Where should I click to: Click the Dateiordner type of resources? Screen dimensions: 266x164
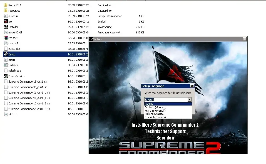coord(105,11)
